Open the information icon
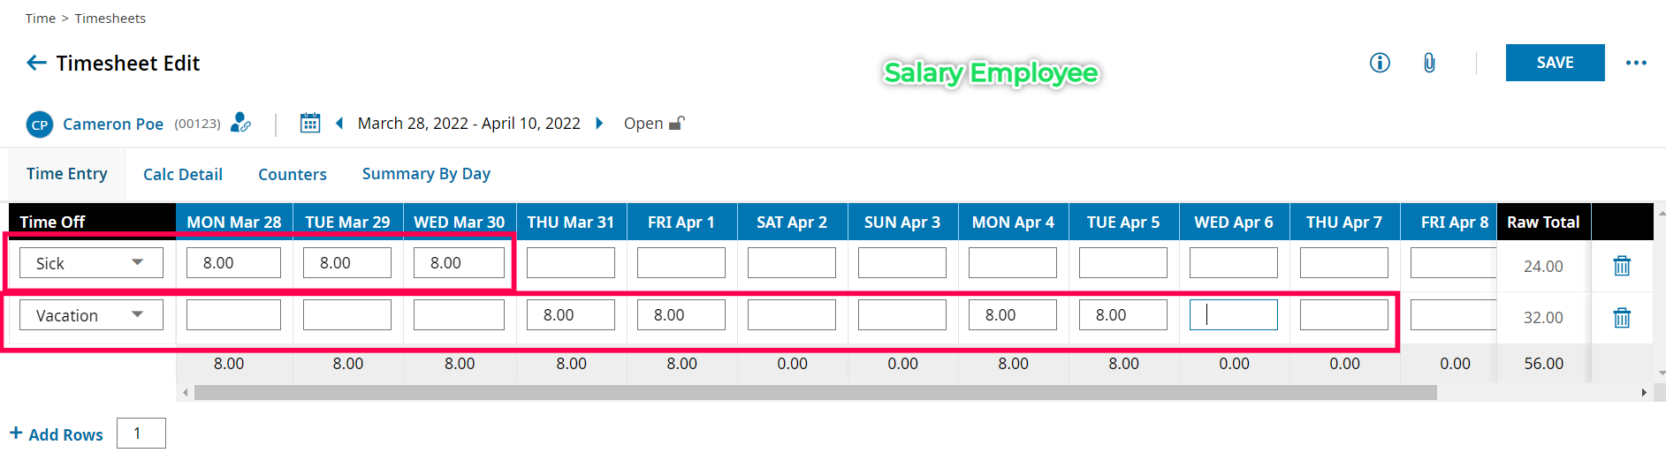The width and height of the screenshot is (1666, 468). (1380, 63)
